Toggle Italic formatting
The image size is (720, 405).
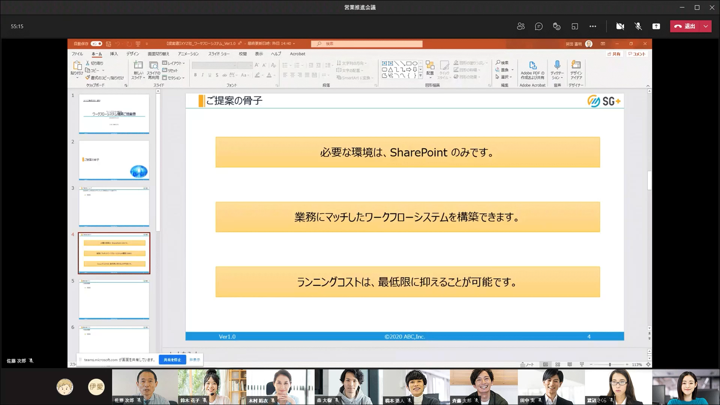click(x=202, y=75)
